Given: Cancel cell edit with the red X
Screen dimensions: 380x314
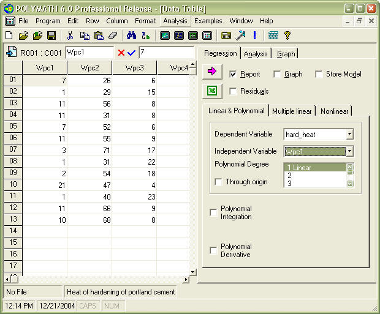Looking at the screenshot, I should (x=121, y=53).
